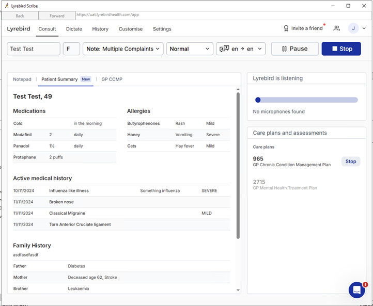The height and width of the screenshot is (306, 373).
Task: Click the Father Diabetes family row
Action: point(121,266)
